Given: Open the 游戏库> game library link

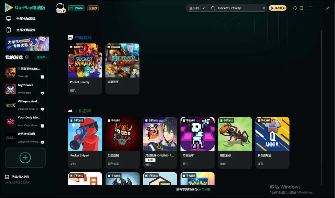Looking at the screenshot, I should (42, 58).
